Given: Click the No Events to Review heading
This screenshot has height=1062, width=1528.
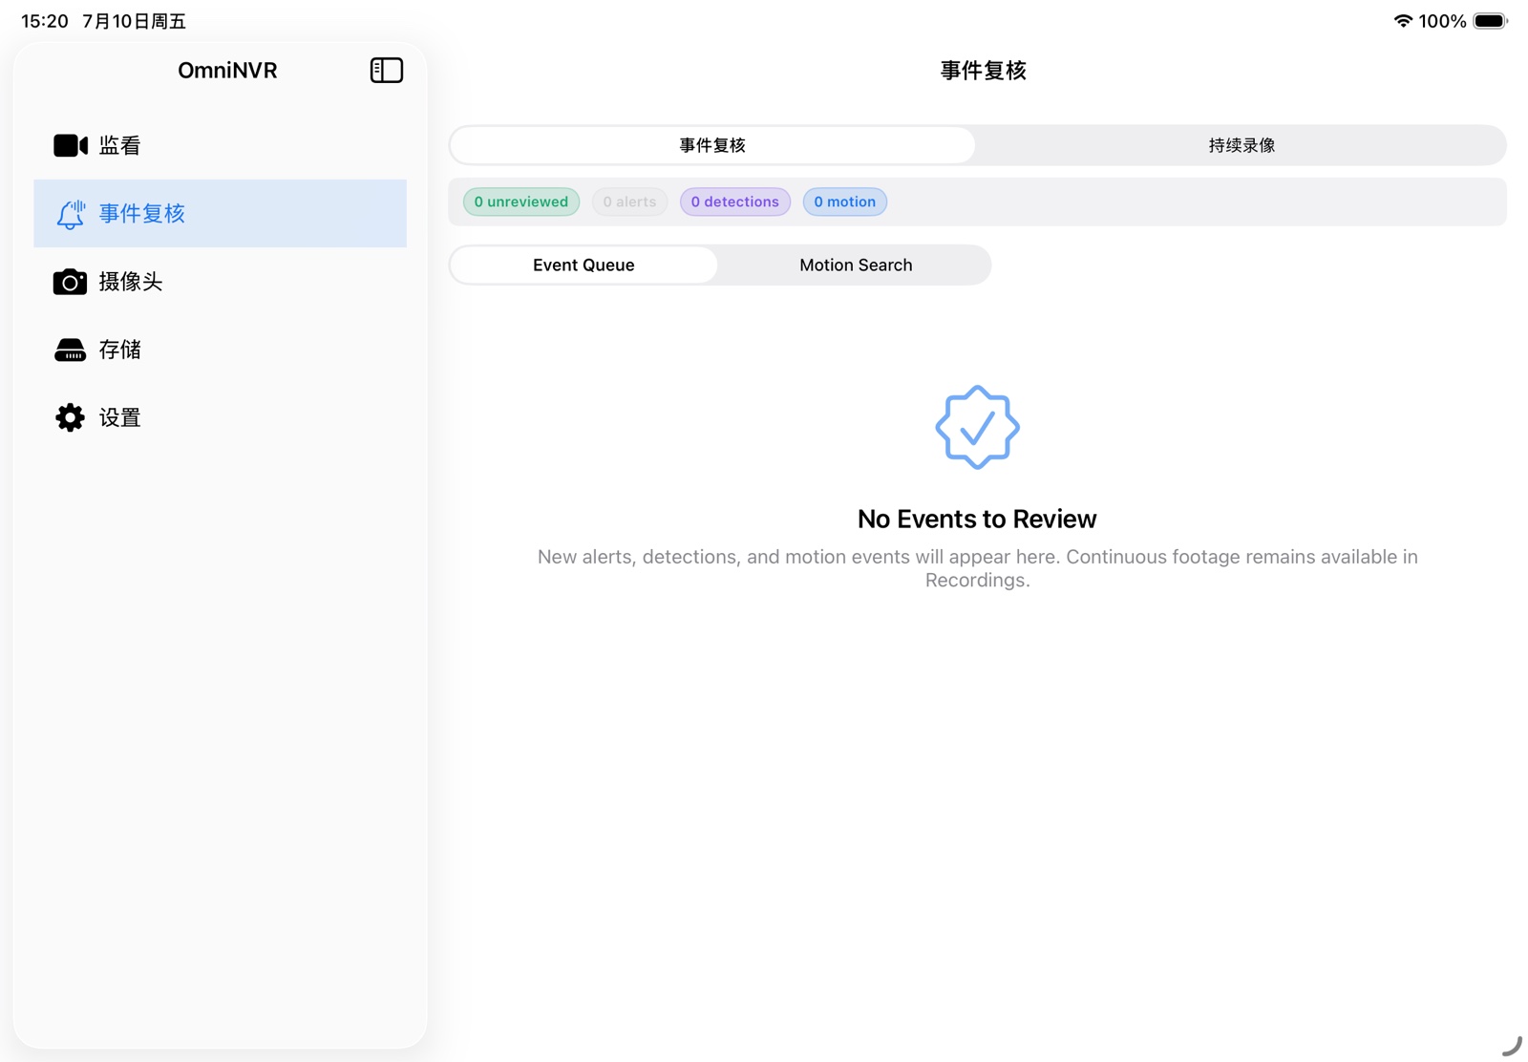Looking at the screenshot, I should (977, 519).
